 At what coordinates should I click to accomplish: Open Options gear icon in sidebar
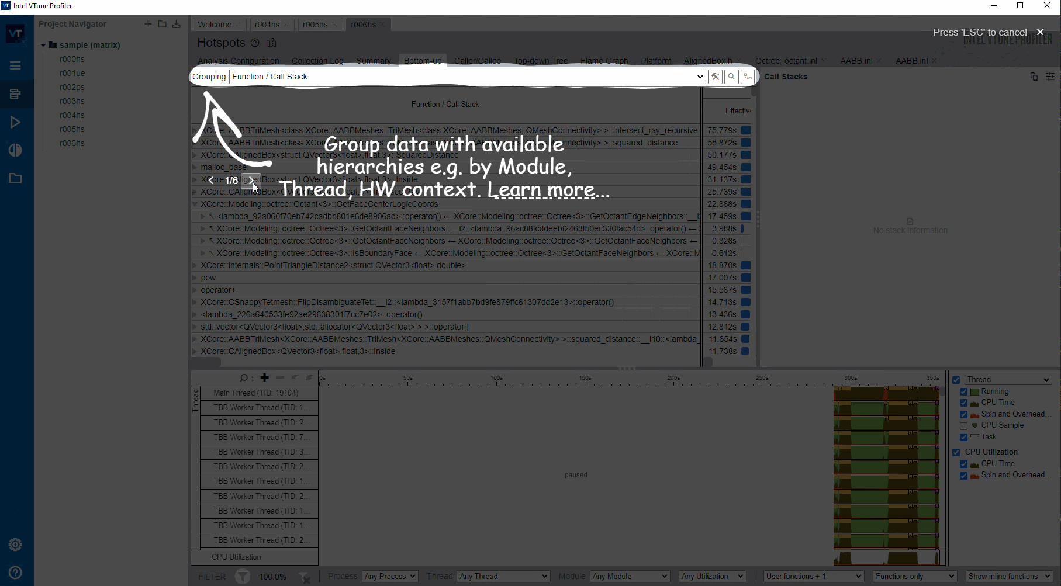[x=15, y=545]
